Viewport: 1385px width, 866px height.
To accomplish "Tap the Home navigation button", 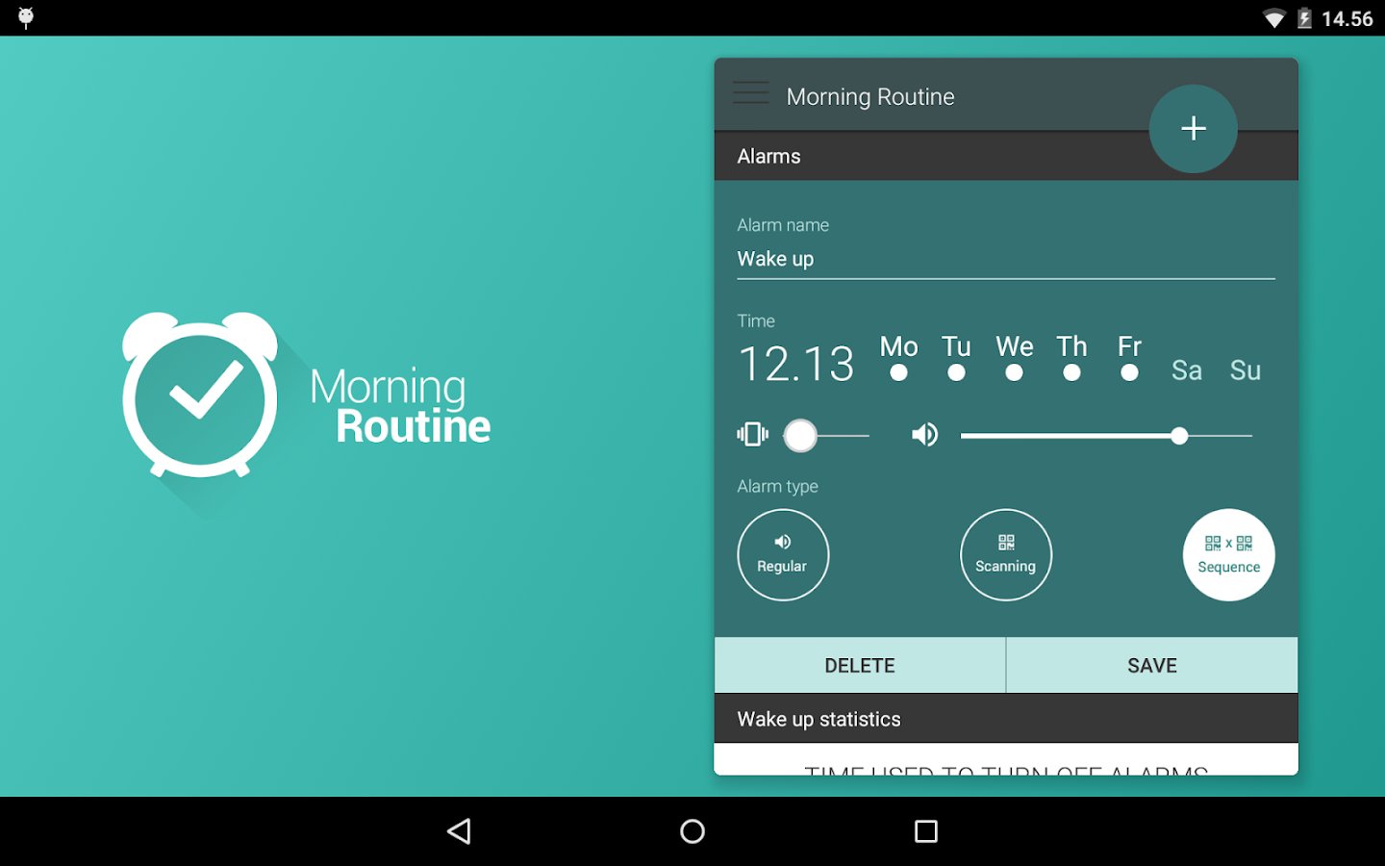I will click(692, 830).
